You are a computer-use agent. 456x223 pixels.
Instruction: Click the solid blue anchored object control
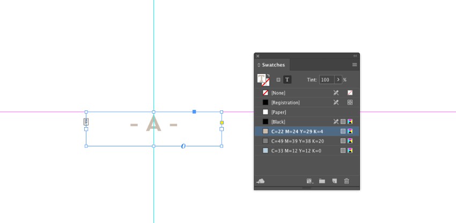click(194, 111)
